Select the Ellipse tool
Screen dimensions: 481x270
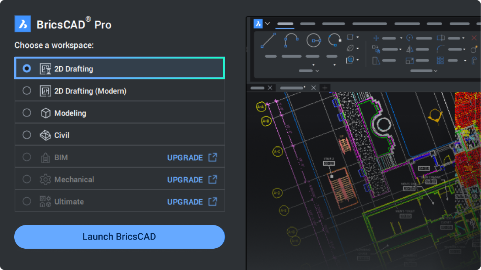click(349, 48)
